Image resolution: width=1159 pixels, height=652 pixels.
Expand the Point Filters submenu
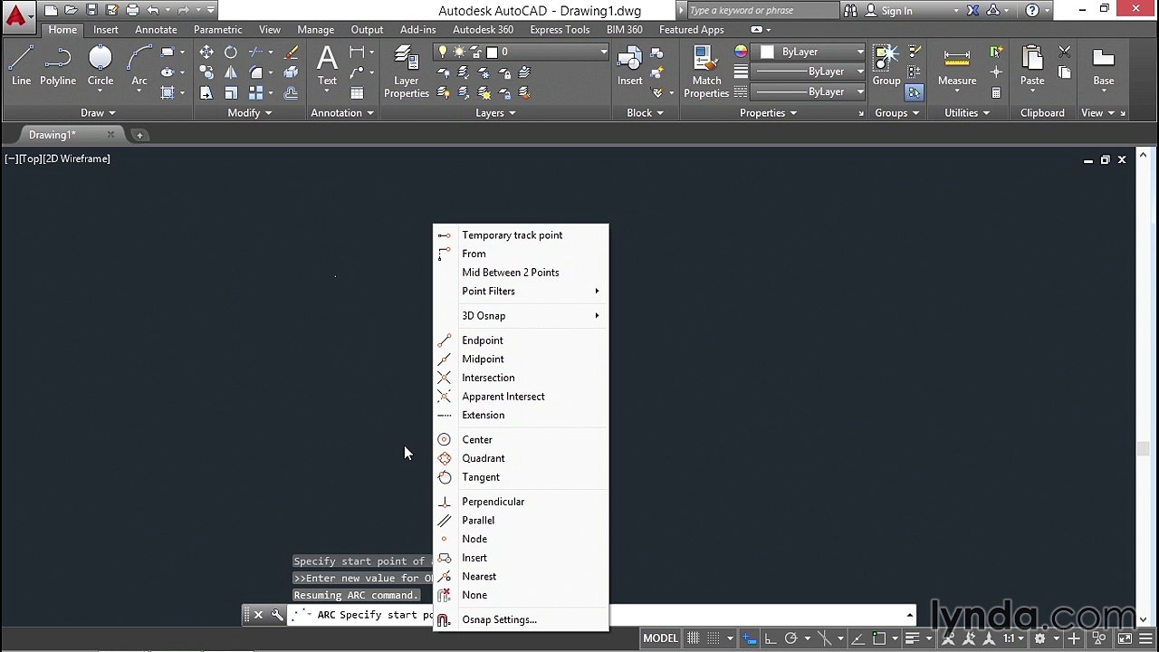(x=521, y=292)
